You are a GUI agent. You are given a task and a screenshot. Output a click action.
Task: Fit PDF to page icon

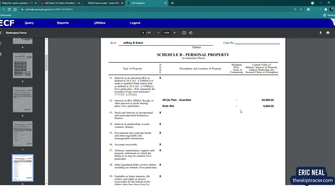[184, 33]
